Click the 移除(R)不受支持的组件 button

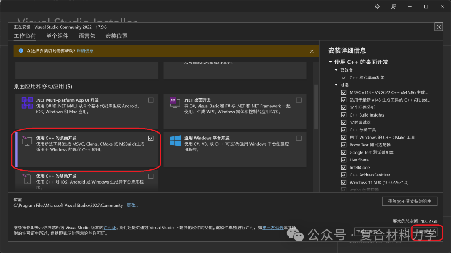[x=409, y=201]
